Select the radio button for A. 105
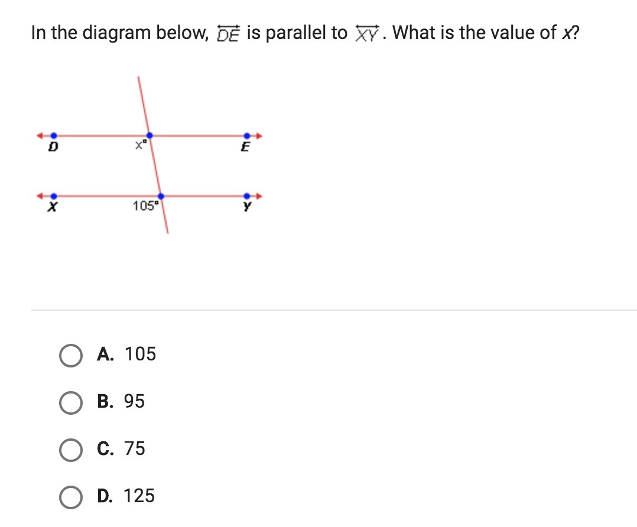The image size is (637, 527). (71, 354)
